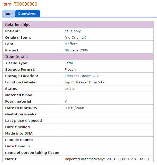Click the Date finished label
Screen dimensions: 157x165
[x=17, y=127]
